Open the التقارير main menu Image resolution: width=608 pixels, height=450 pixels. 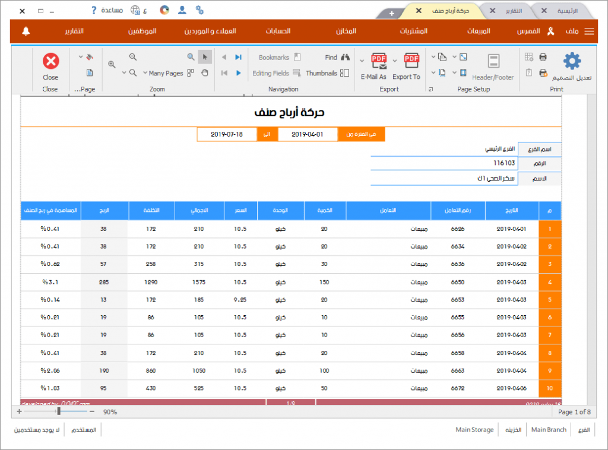click(x=74, y=31)
